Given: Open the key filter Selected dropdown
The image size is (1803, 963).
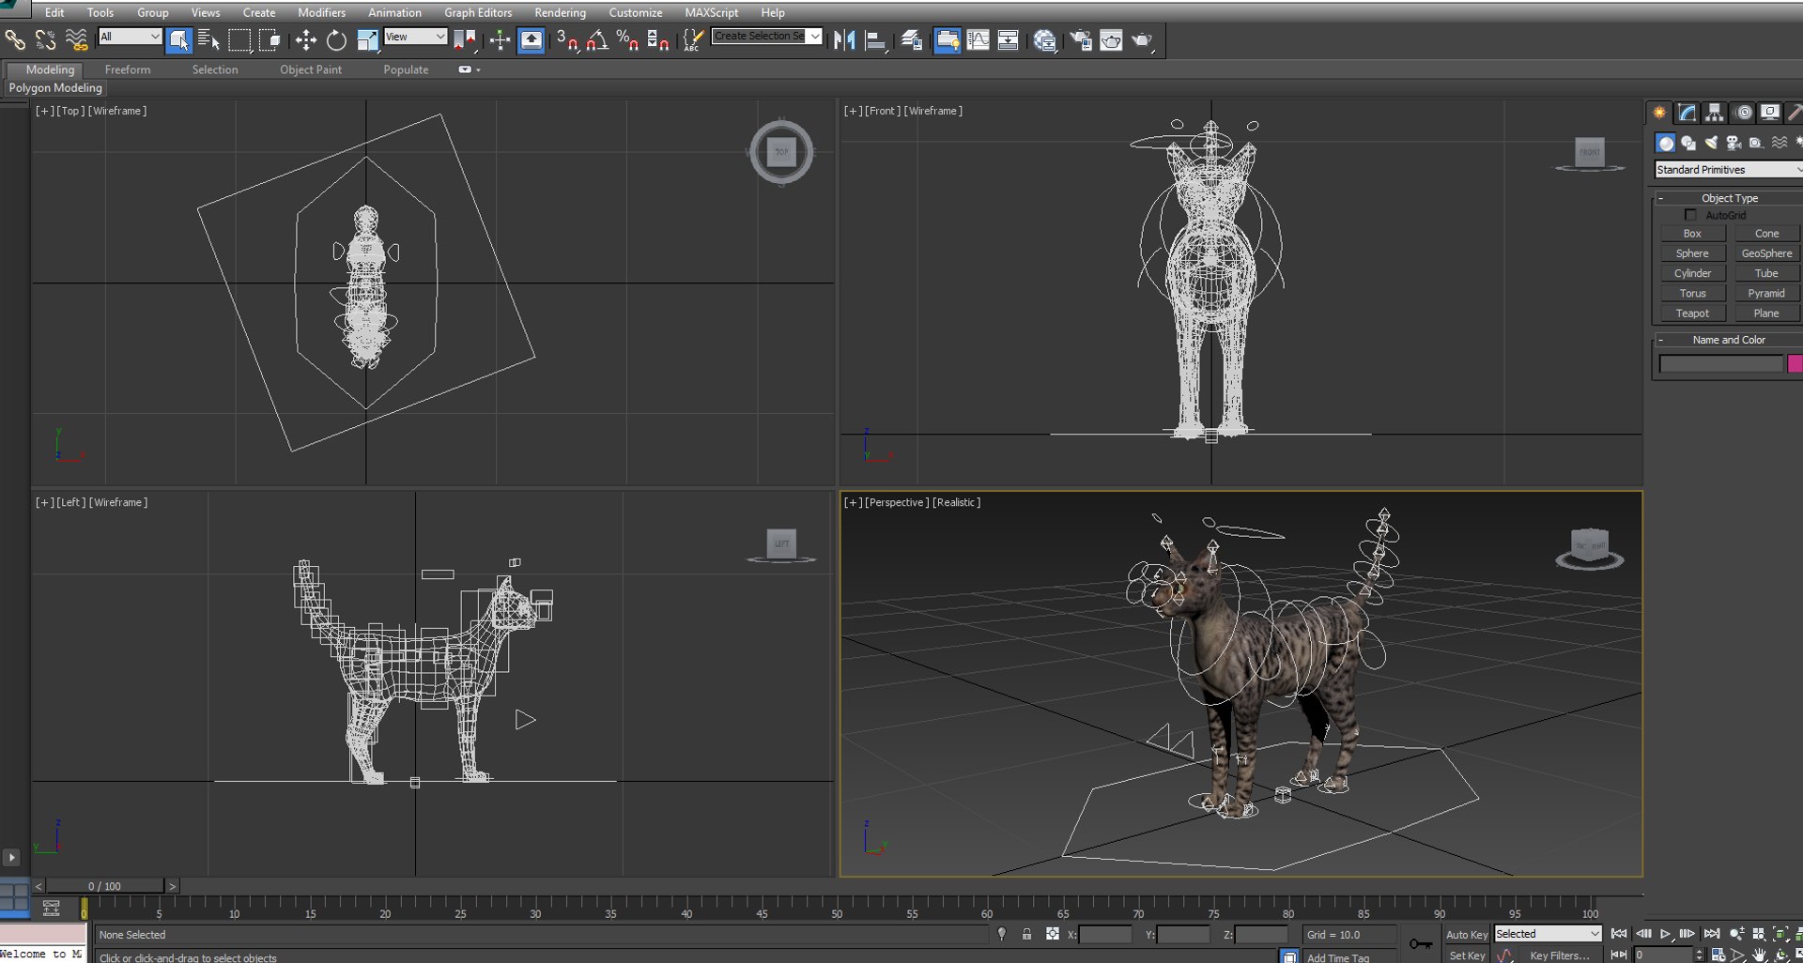Looking at the screenshot, I should (1548, 934).
